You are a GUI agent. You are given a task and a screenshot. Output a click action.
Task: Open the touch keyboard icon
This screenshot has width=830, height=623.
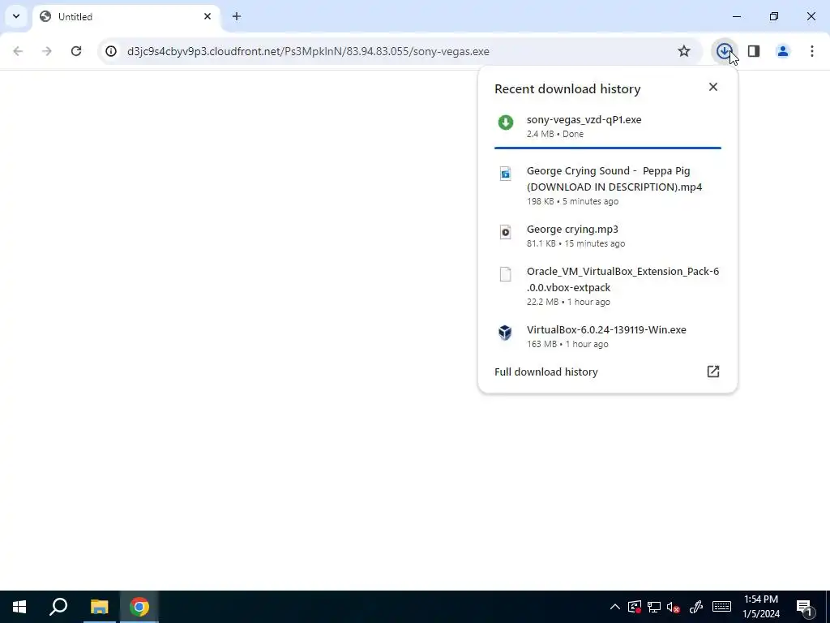point(721,607)
